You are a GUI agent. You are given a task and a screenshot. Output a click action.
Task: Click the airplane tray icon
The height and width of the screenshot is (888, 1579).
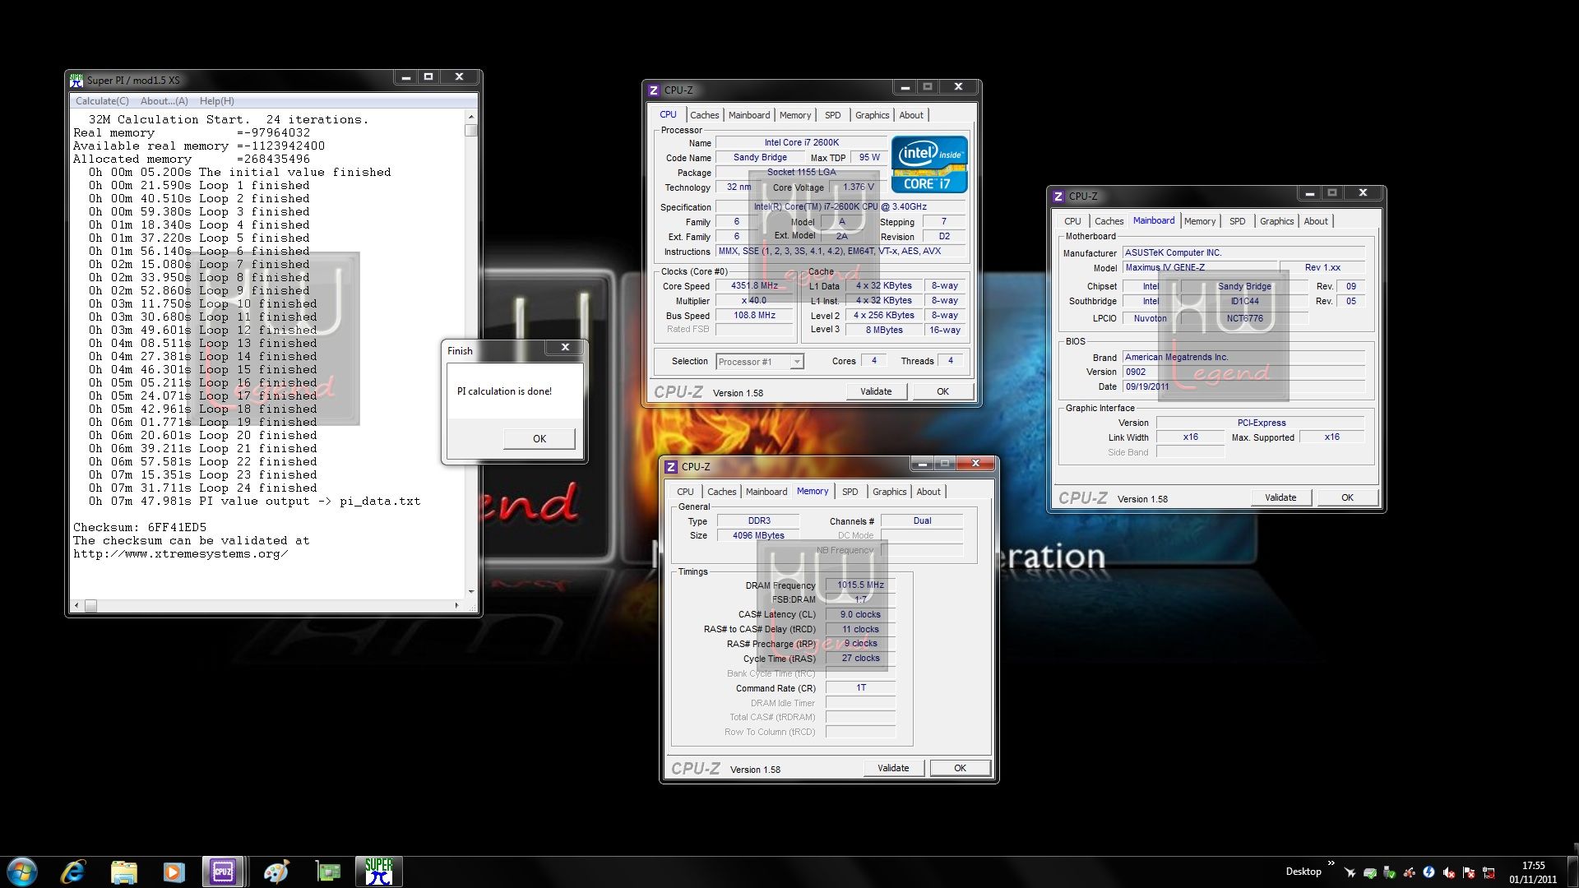pos(1350,872)
